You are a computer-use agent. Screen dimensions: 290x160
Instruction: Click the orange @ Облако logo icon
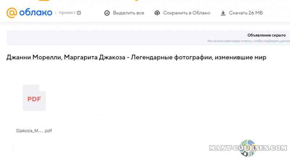(x=12, y=13)
